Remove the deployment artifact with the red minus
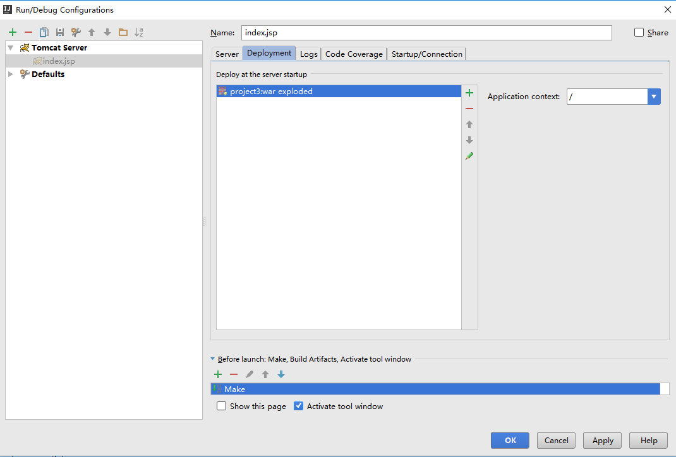 pos(469,109)
